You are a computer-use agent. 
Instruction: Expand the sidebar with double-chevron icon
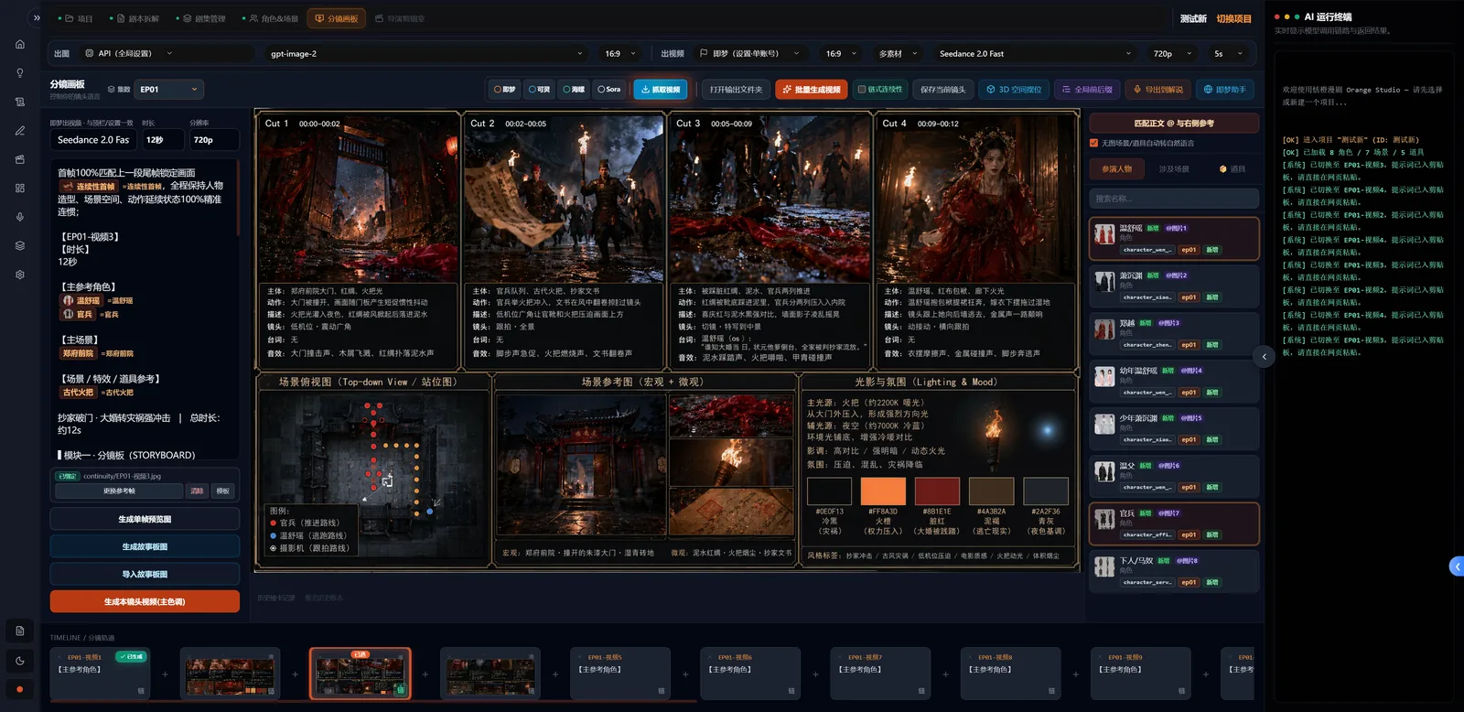[37, 17]
